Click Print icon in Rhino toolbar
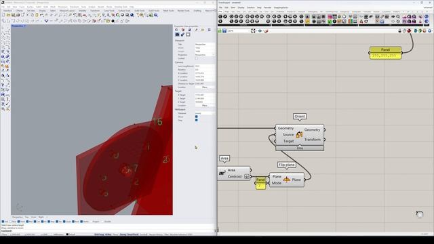 [18, 15]
